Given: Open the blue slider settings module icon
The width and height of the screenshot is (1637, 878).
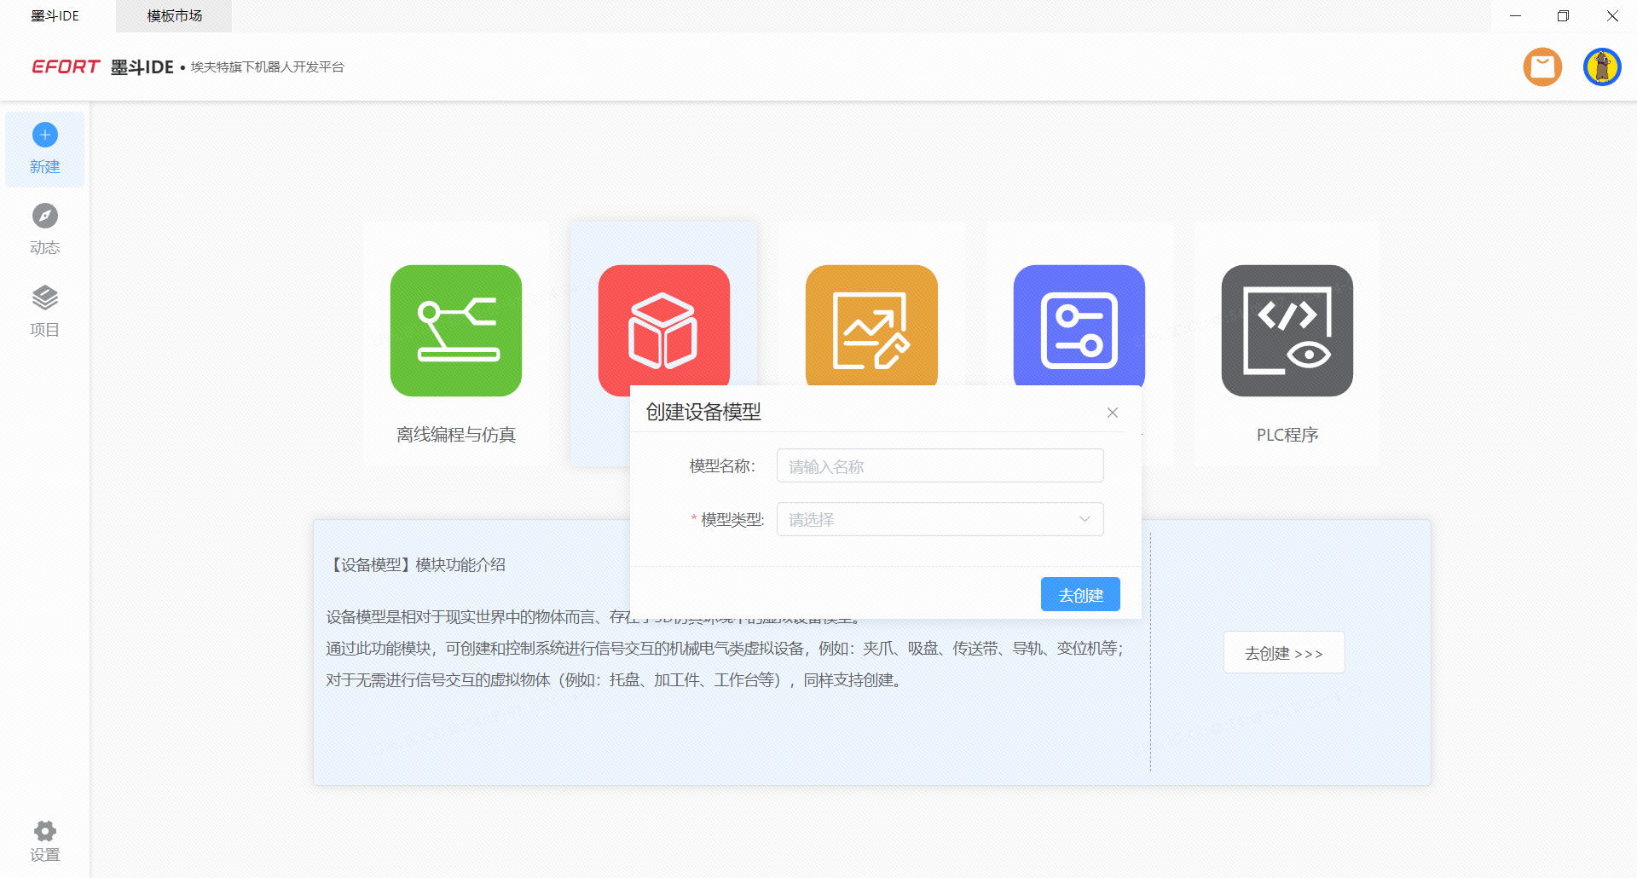Looking at the screenshot, I should tap(1079, 324).
